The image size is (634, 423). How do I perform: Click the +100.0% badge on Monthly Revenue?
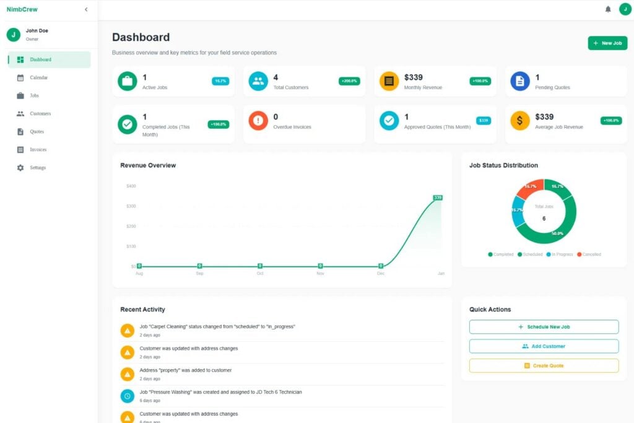click(480, 81)
